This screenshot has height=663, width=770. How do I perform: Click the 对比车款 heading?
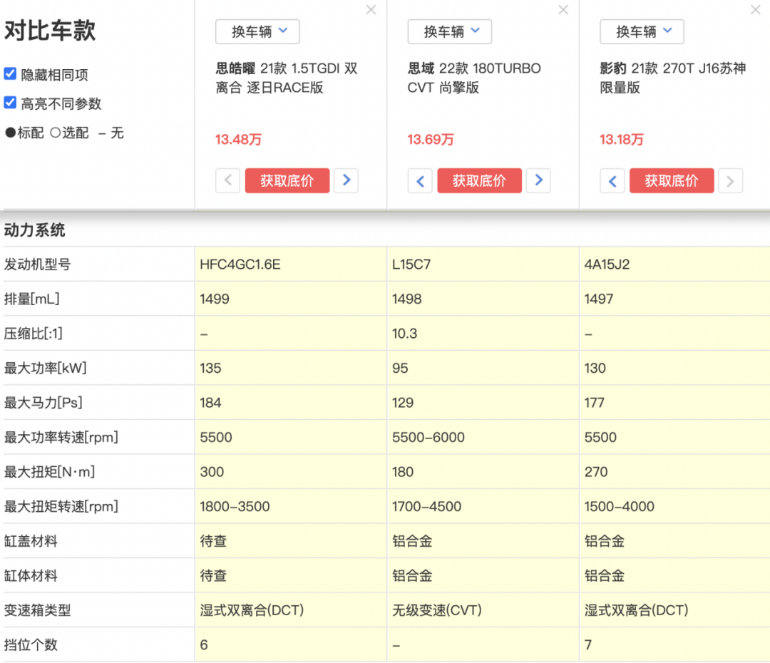point(50,31)
